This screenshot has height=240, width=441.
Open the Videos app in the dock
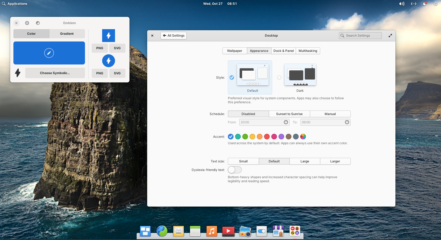click(228, 231)
